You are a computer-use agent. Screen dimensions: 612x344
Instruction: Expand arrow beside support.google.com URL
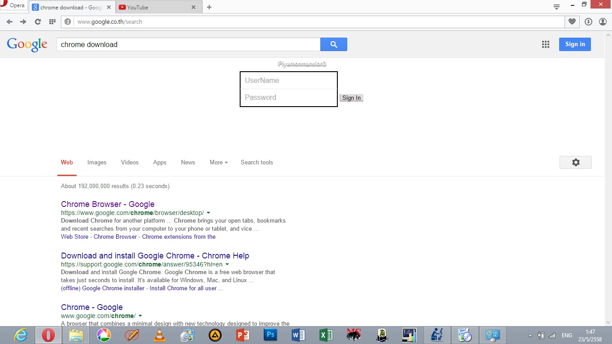pyautogui.click(x=227, y=264)
